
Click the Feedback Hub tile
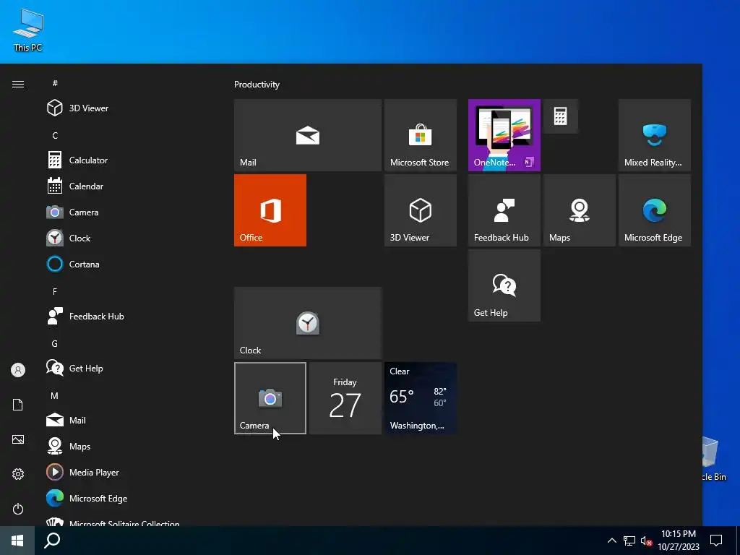click(x=504, y=210)
